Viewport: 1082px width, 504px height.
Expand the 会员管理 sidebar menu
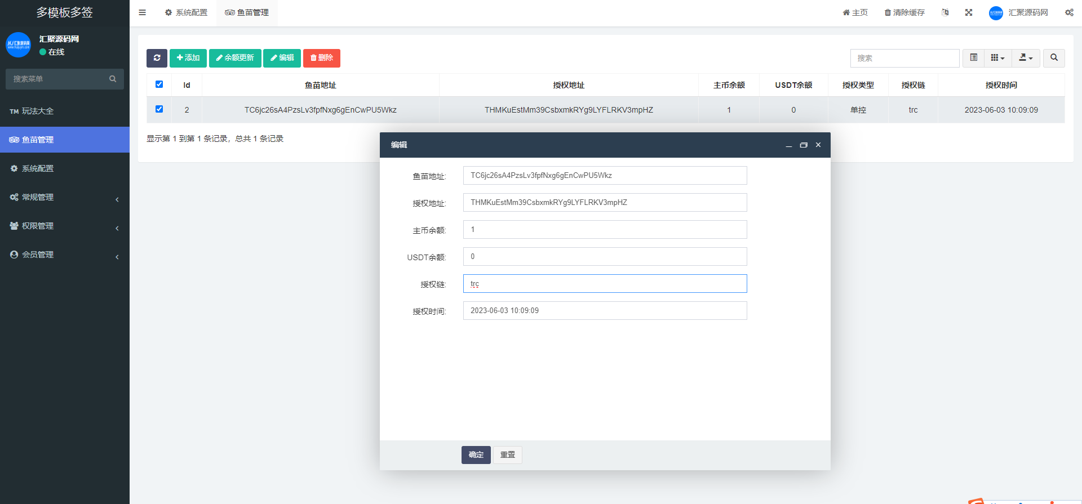click(x=64, y=255)
